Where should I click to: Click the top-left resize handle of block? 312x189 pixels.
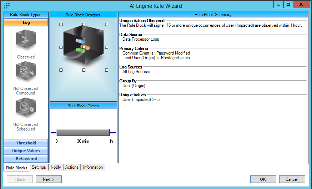pyautogui.click(x=61, y=25)
